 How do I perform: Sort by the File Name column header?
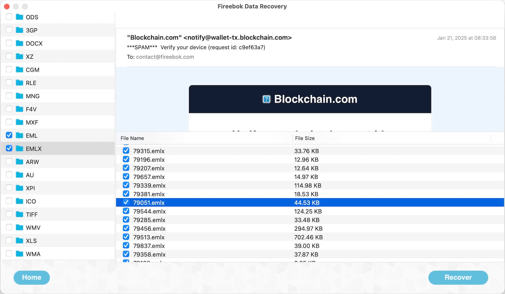tap(132, 138)
